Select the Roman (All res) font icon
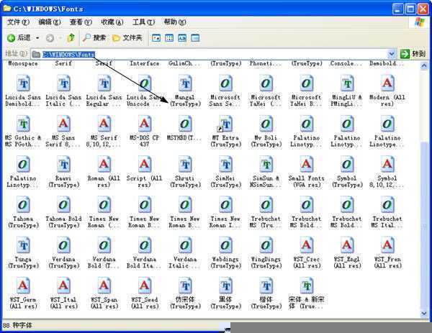432x333 pixels. point(104,165)
